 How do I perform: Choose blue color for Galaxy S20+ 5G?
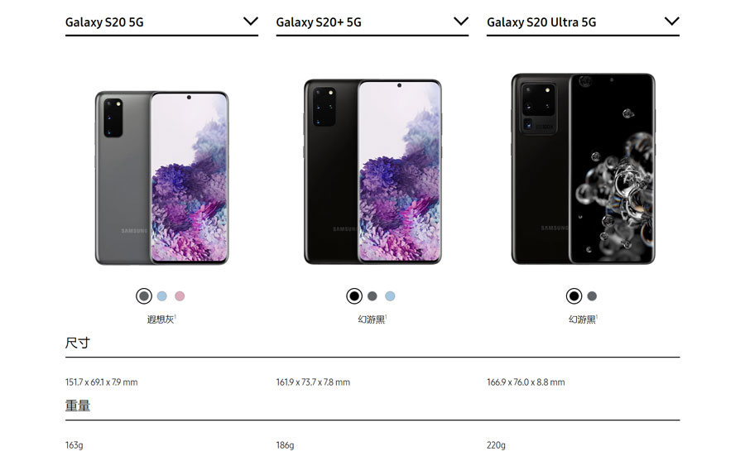[x=390, y=296]
